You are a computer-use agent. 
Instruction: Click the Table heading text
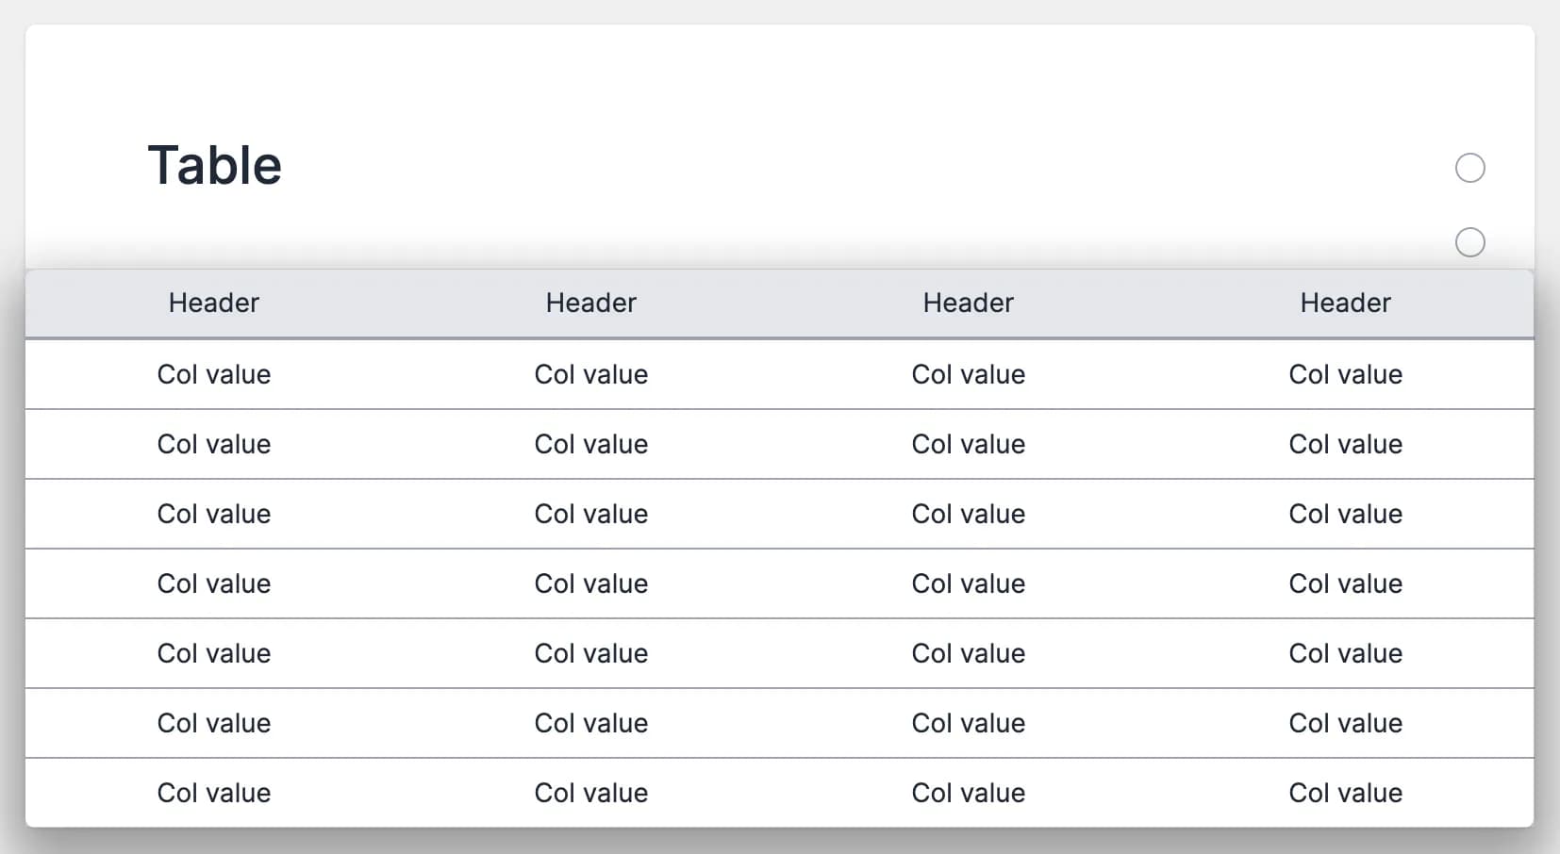215,166
